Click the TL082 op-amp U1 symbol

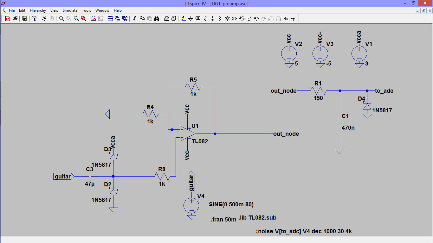[187, 133]
